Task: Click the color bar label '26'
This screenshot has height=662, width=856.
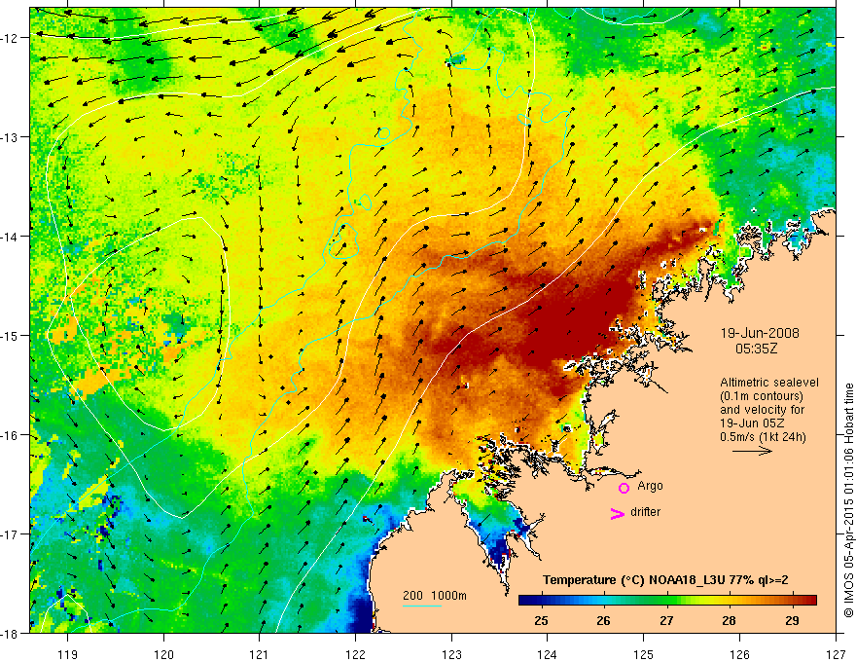Action: [603, 621]
